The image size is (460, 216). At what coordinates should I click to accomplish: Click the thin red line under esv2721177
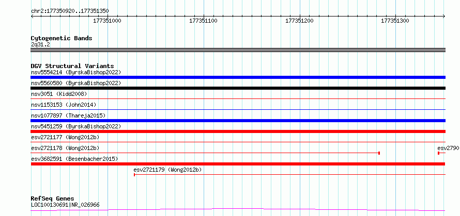pos(238,142)
